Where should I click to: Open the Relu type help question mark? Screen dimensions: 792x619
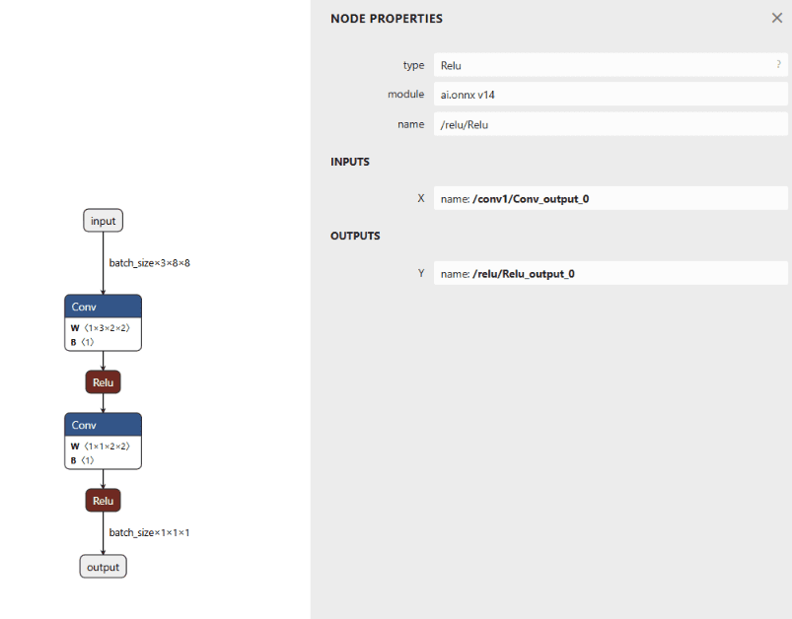pyautogui.click(x=778, y=65)
